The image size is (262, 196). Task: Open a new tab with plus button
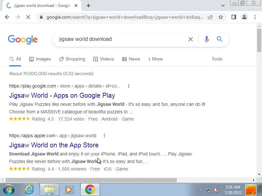(88, 6)
